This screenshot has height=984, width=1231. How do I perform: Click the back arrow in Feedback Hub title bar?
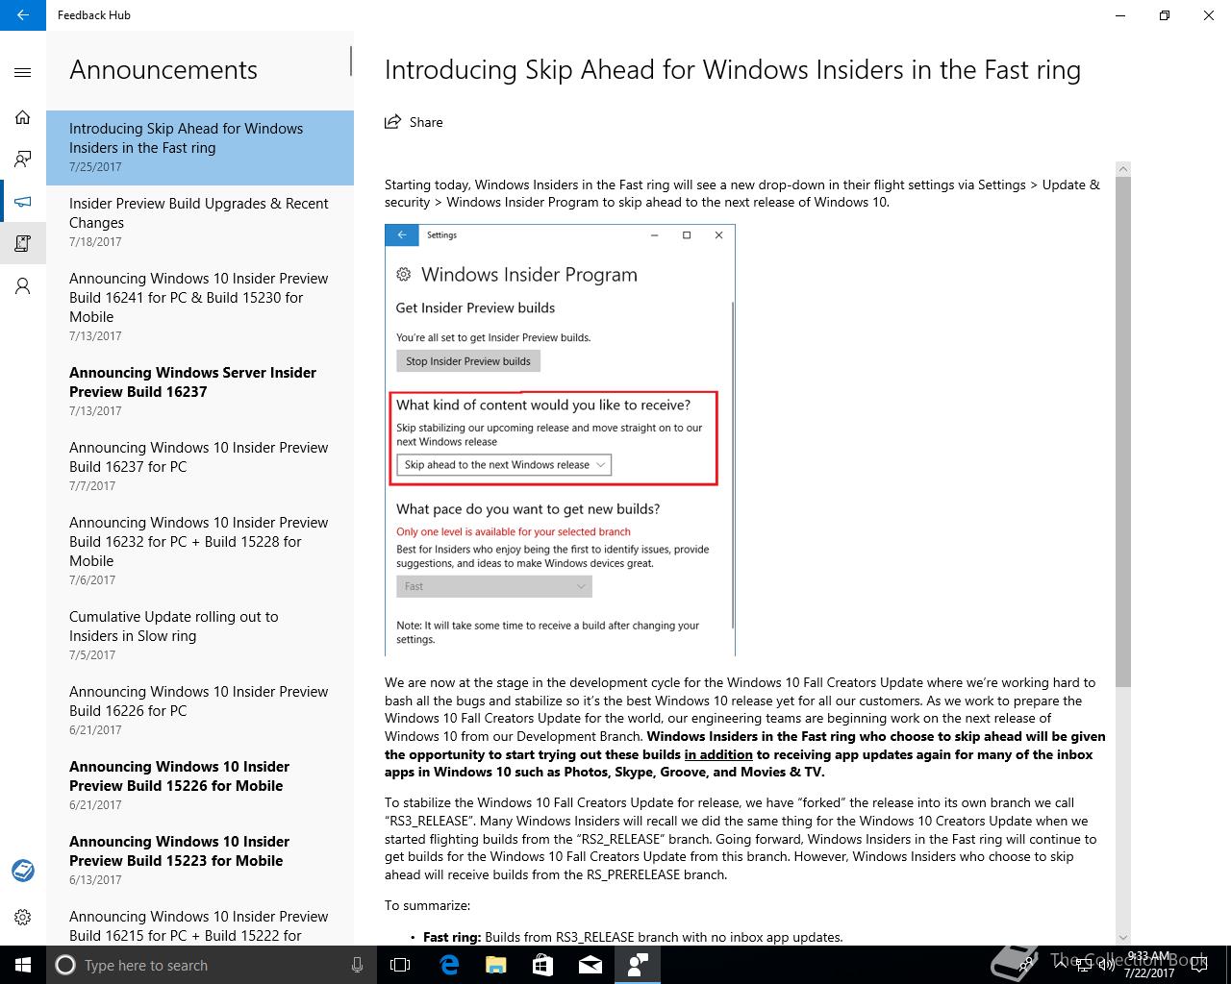23,15
